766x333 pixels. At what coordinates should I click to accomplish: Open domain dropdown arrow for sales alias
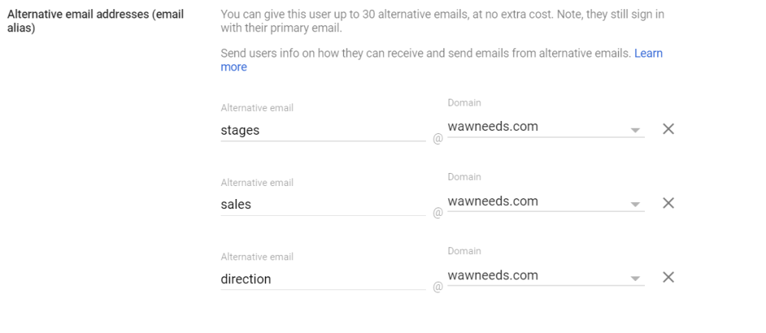(x=635, y=204)
